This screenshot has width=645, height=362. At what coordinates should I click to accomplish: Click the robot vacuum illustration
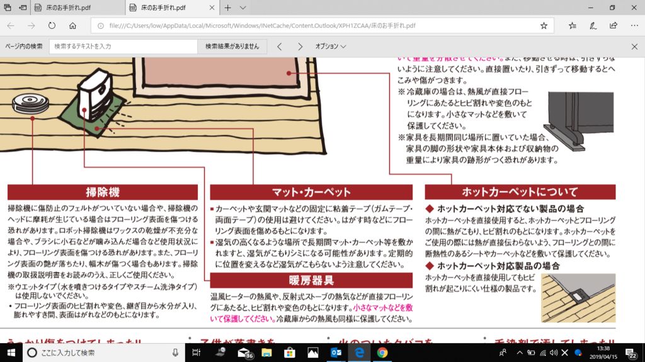30,103
